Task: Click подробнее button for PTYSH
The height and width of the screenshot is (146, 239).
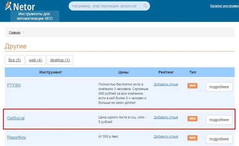Action: pos(219,87)
